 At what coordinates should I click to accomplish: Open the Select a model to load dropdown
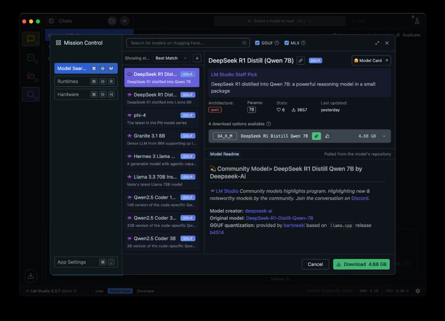(279, 21)
